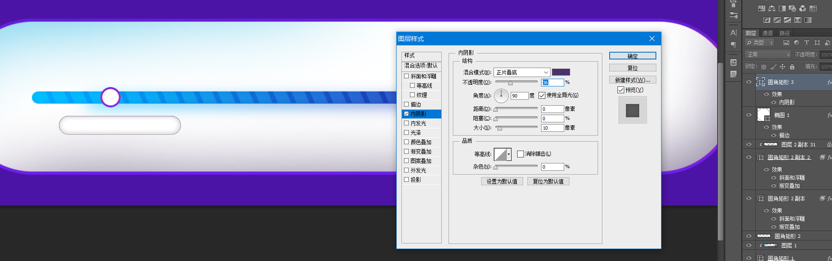Filter layers by shape icon
The image size is (832, 261).
817,42
